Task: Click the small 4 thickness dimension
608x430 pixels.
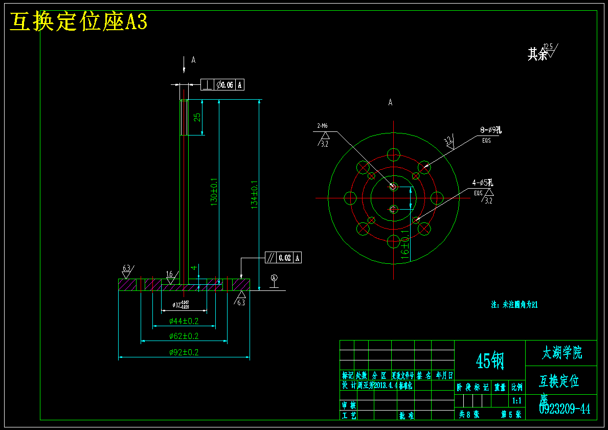Action: click(195, 267)
